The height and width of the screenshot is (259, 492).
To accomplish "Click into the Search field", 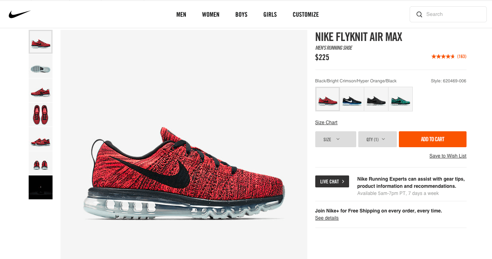I will coord(448,14).
